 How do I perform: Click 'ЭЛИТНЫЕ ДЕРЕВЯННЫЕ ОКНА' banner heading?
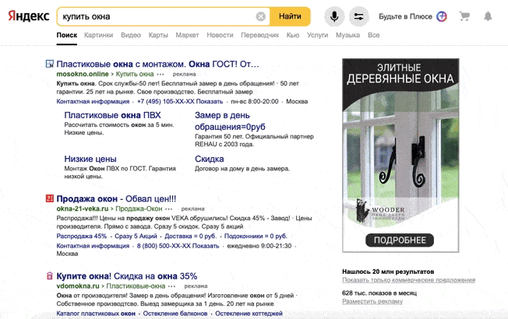[400, 73]
